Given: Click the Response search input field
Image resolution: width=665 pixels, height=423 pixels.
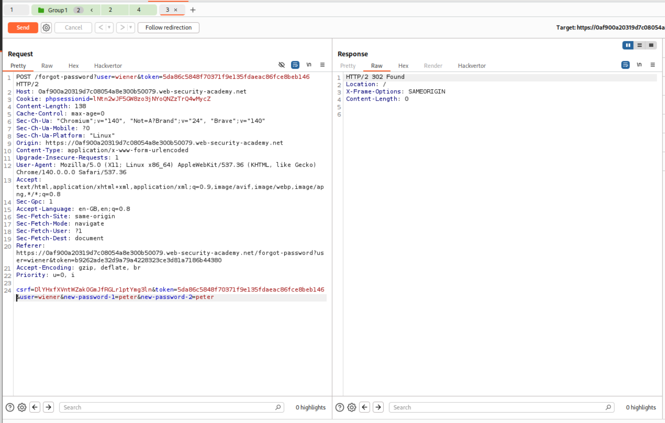Looking at the screenshot, I should pos(498,407).
